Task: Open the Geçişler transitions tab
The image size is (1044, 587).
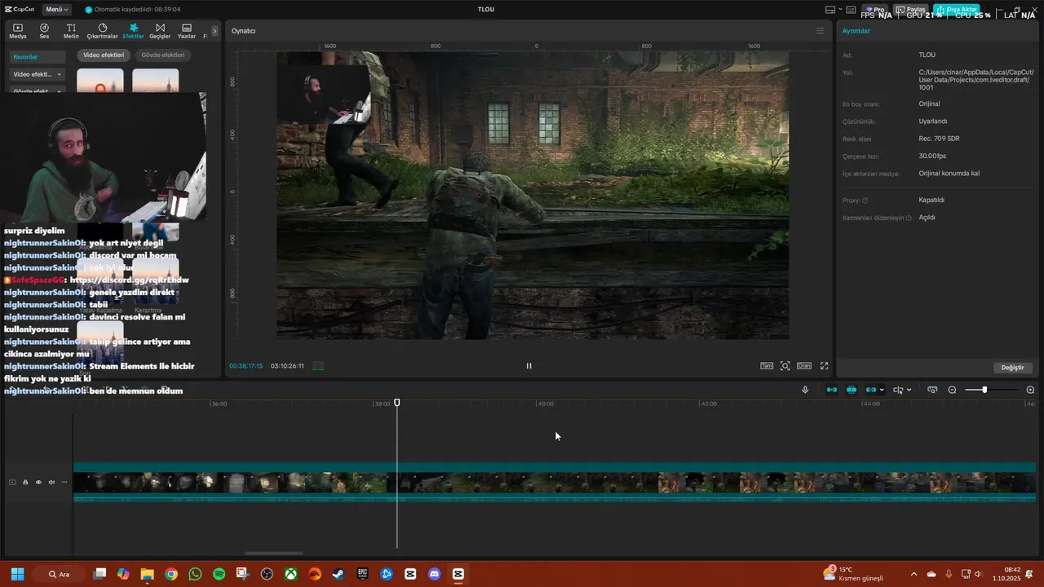Action: click(x=160, y=31)
